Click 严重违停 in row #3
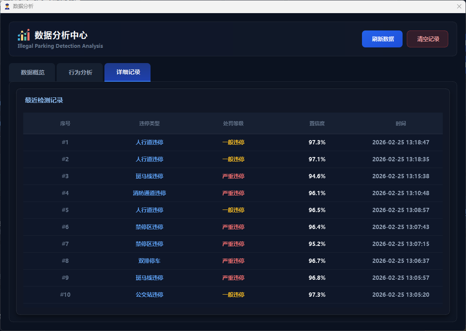 pyautogui.click(x=233, y=176)
